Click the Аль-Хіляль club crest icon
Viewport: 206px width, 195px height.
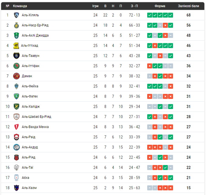(x=16, y=15)
